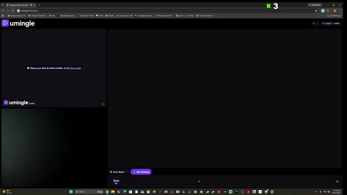Close the Umingle Video Chat tab
This screenshot has width=347, height=195.
point(34,5)
